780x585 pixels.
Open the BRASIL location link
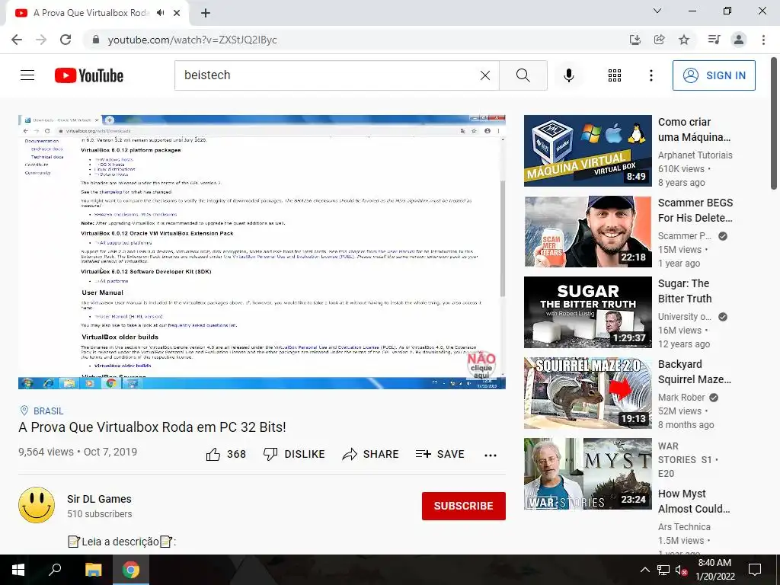pos(48,411)
